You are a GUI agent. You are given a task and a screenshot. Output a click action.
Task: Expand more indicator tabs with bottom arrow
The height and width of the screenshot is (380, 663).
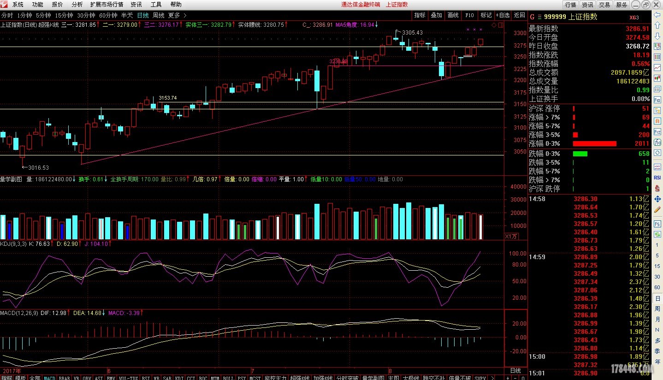coord(492,378)
